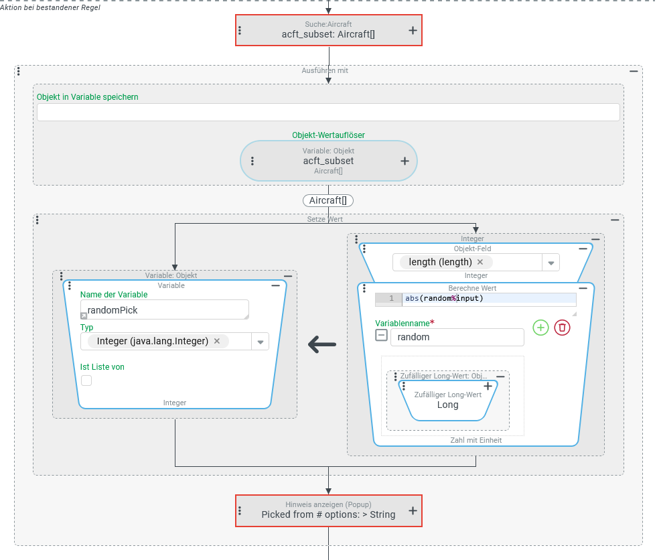
Task: Collapse the random variable with minus box
Action: 381,336
